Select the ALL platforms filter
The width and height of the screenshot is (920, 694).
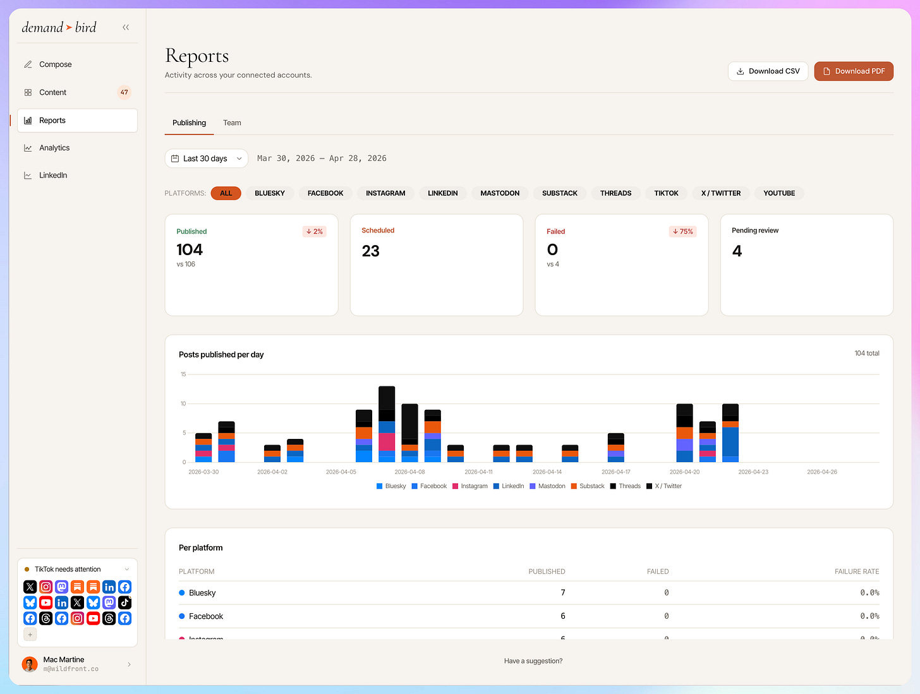coord(226,193)
